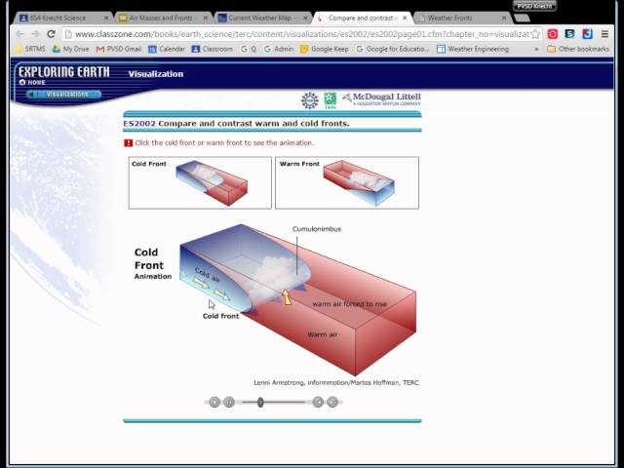This screenshot has height=468, width=624.
Task: Open the Calendar bookmark
Action: (x=167, y=49)
